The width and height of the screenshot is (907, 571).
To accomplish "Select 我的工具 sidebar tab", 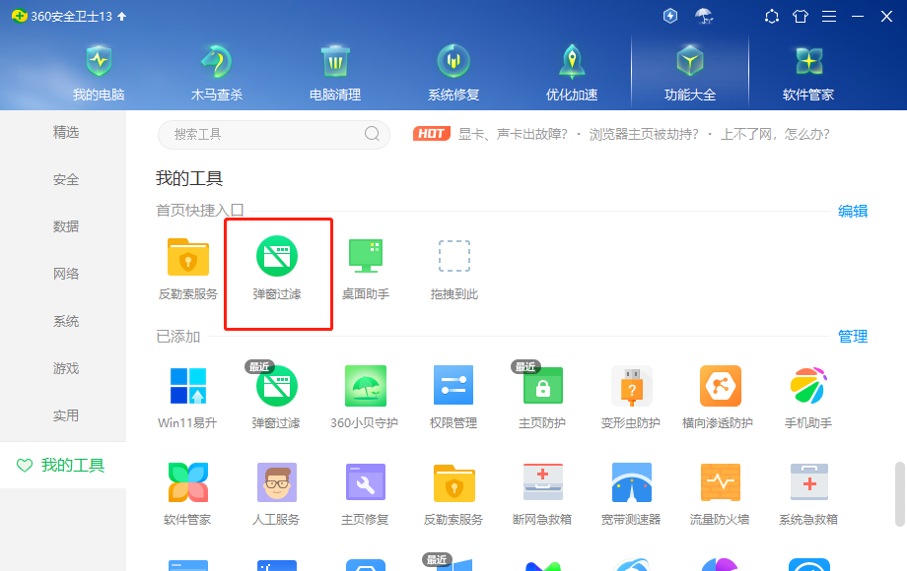I will [63, 465].
